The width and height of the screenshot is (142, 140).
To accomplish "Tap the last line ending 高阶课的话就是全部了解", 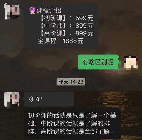I will pos(71,131).
